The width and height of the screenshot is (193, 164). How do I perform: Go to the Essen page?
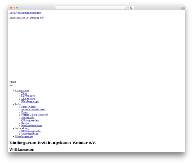click(25, 112)
